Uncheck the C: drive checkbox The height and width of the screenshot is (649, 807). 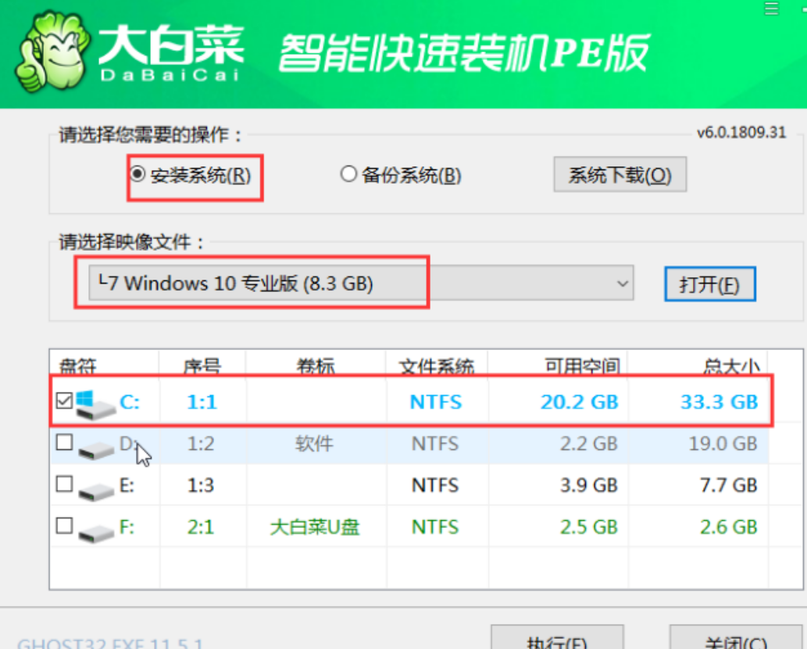(x=65, y=401)
